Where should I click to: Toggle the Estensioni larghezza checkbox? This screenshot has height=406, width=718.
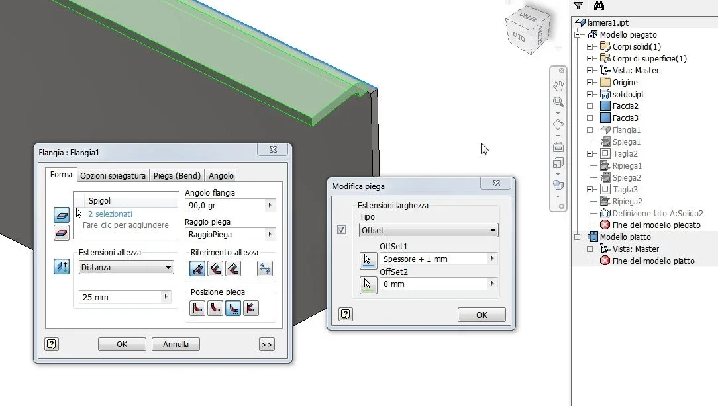(342, 229)
